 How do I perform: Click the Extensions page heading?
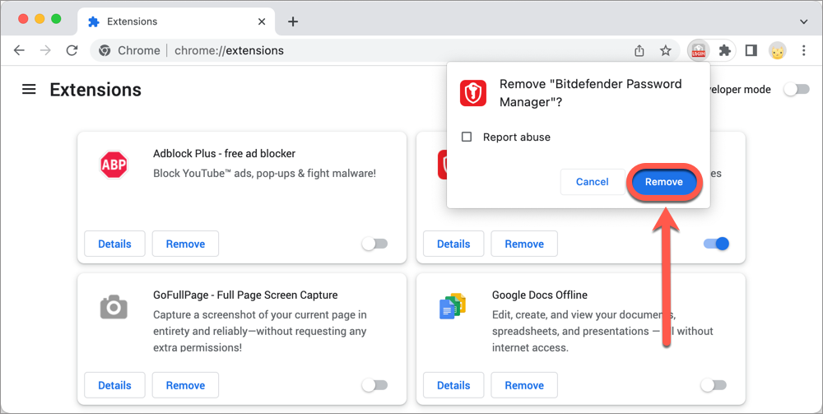coord(95,90)
